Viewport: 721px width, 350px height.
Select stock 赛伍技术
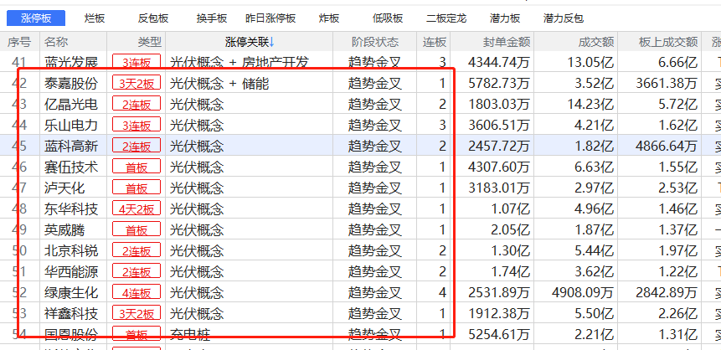[71, 167]
